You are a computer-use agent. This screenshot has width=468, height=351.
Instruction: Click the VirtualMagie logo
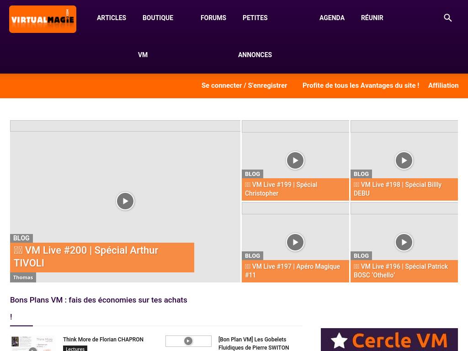[x=43, y=19]
